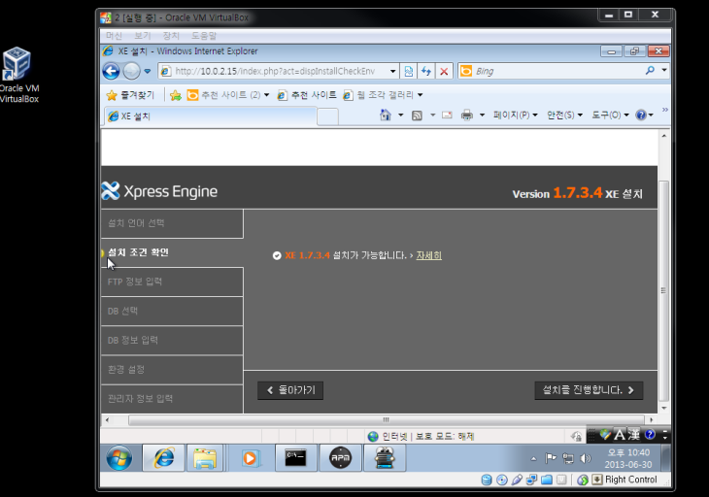
Task: Click the vertical scrollbar thumb
Action: point(663,290)
